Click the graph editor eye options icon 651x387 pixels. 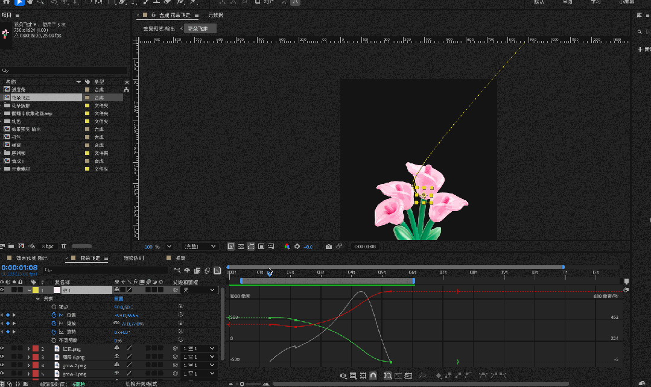tap(343, 376)
